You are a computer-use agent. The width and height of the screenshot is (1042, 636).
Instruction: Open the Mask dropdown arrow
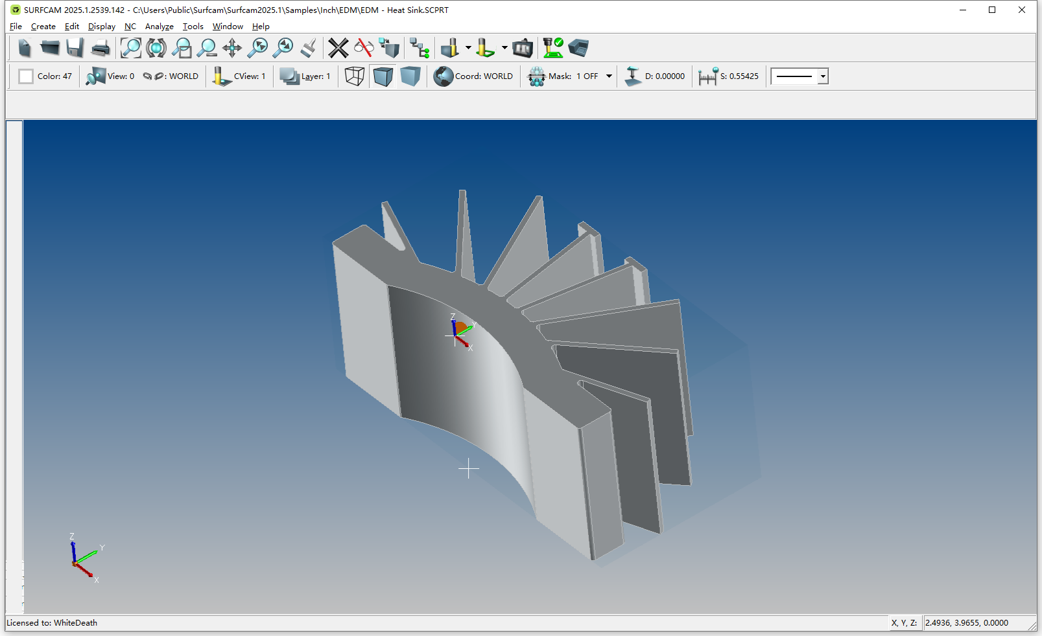tap(609, 76)
